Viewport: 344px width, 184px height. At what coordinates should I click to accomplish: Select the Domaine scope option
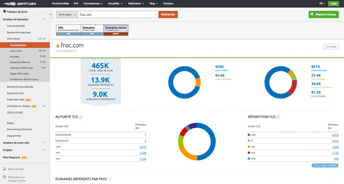coord(92,30)
